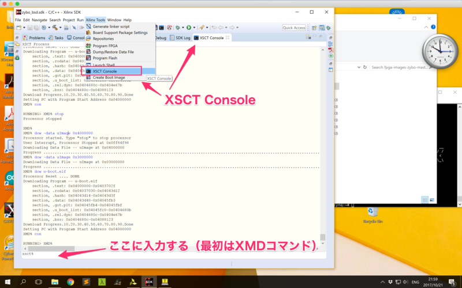Click the Build hammer icon

(x=55, y=28)
